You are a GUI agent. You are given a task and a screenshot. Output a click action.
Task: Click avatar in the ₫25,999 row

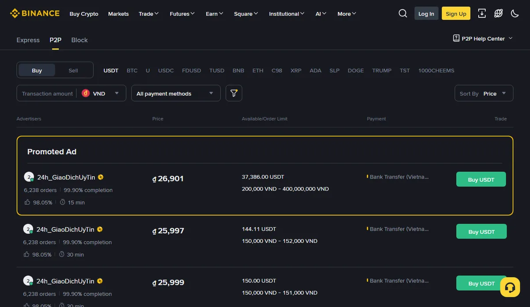pos(28,281)
